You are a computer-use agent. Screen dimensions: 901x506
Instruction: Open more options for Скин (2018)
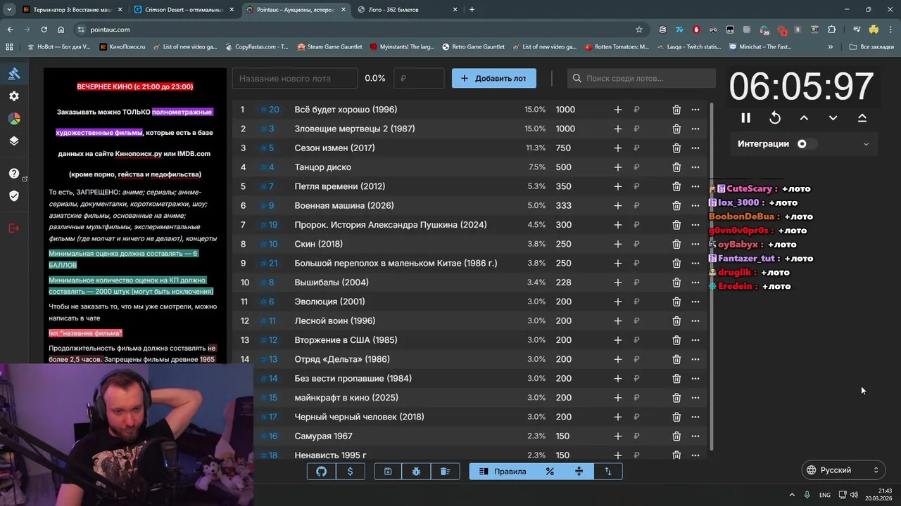tap(695, 245)
